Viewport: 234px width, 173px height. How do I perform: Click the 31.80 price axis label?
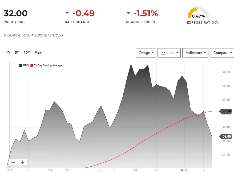point(226,141)
